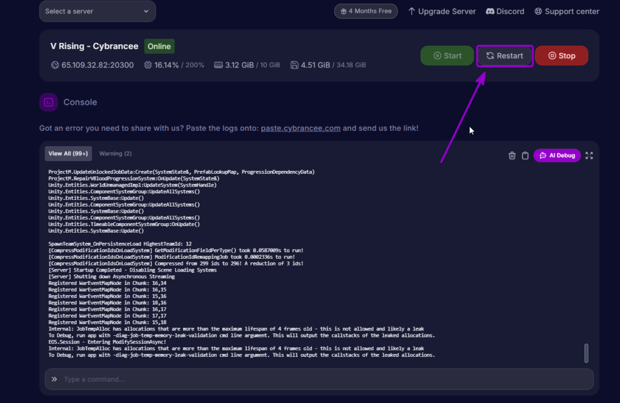Click log line '[Server] Shutting down Asynchronous Streaming'
The image size is (620, 403).
(x=111, y=277)
